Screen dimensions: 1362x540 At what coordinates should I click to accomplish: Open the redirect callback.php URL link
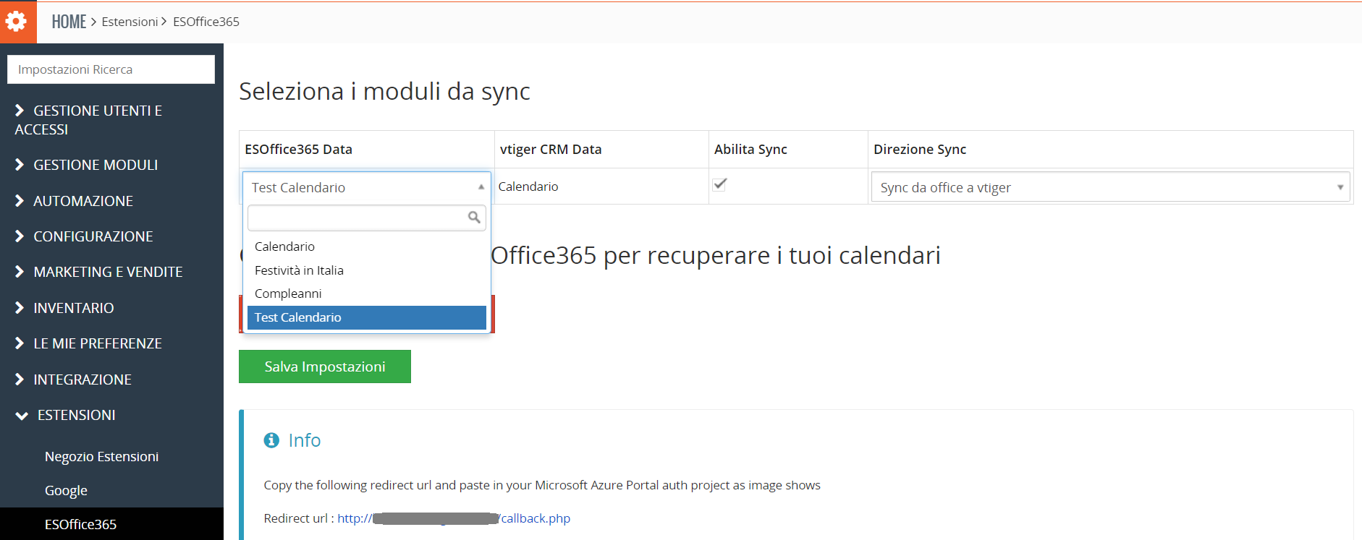(454, 518)
